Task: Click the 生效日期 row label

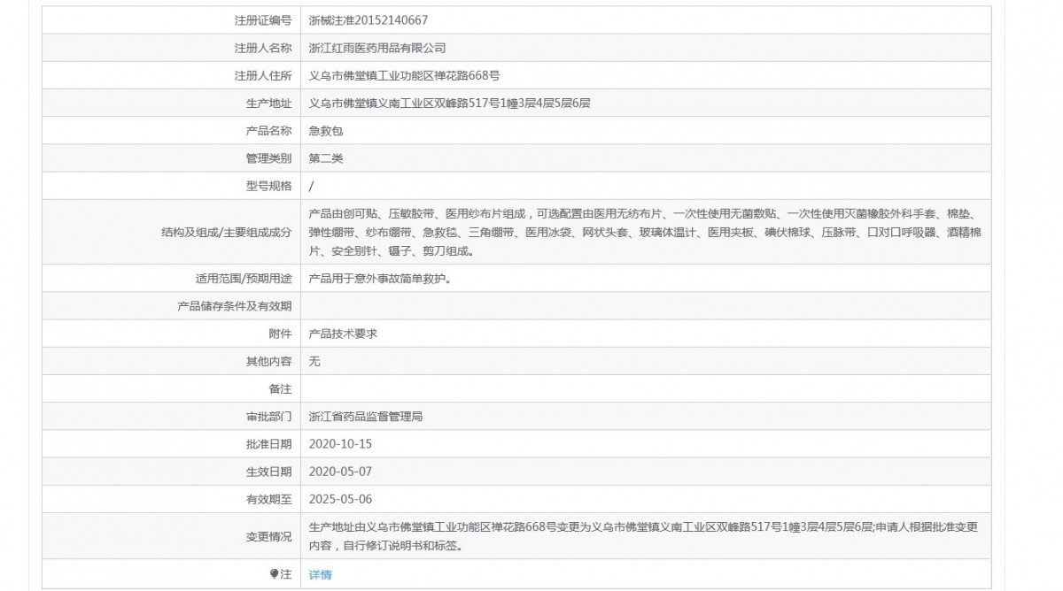Action: point(268,472)
